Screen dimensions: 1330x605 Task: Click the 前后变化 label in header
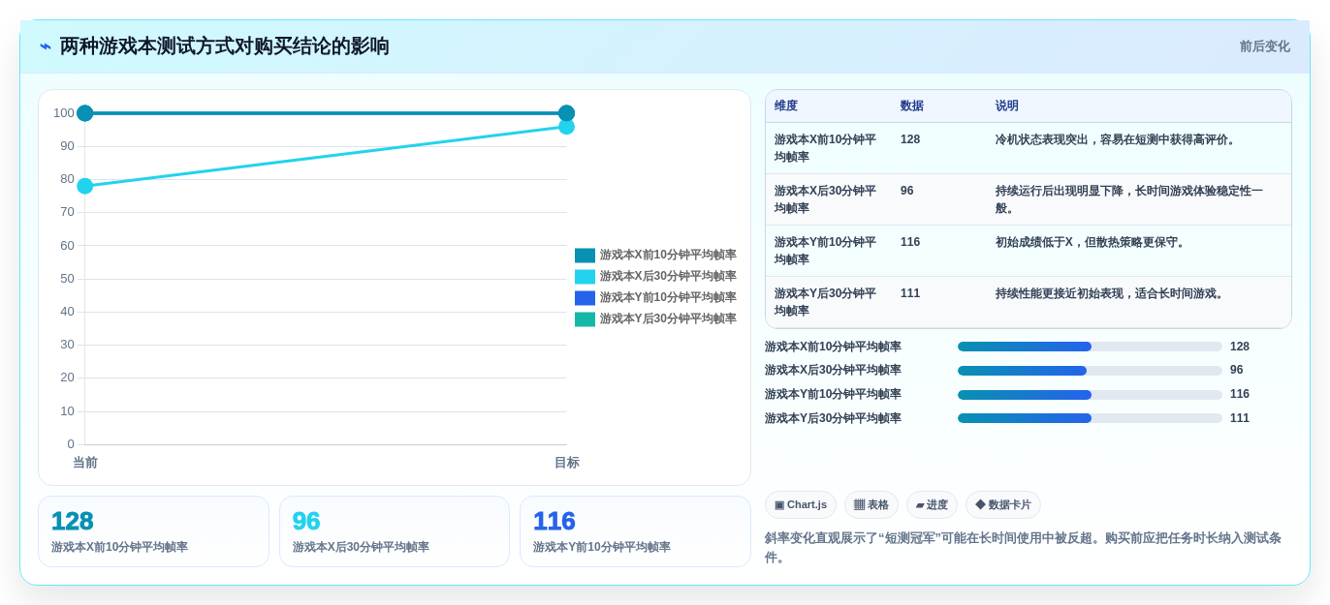tap(1264, 46)
